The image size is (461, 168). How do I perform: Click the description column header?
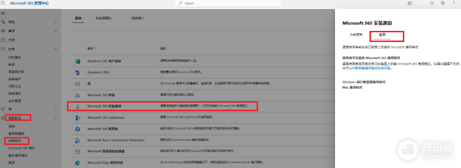click(163, 48)
